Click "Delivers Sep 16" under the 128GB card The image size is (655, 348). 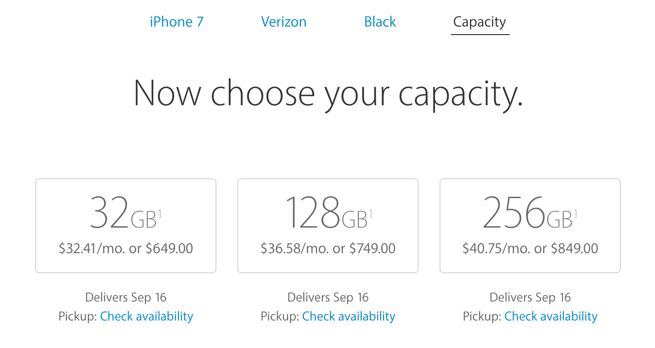pos(328,297)
